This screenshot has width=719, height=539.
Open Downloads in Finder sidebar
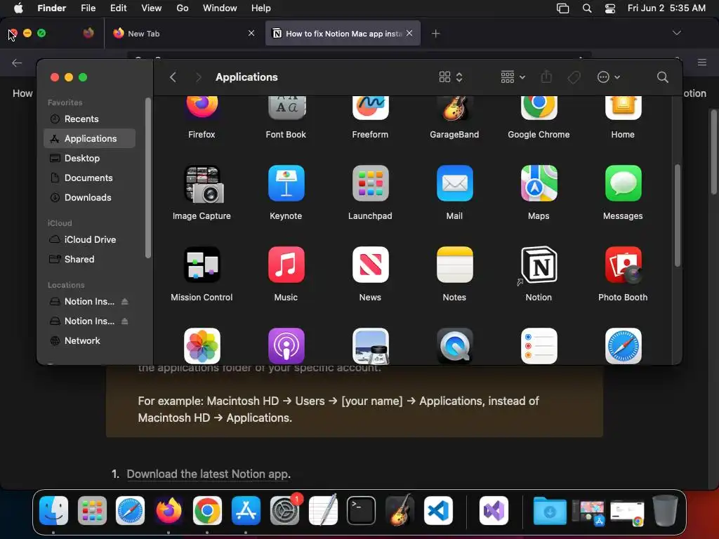pos(89,197)
